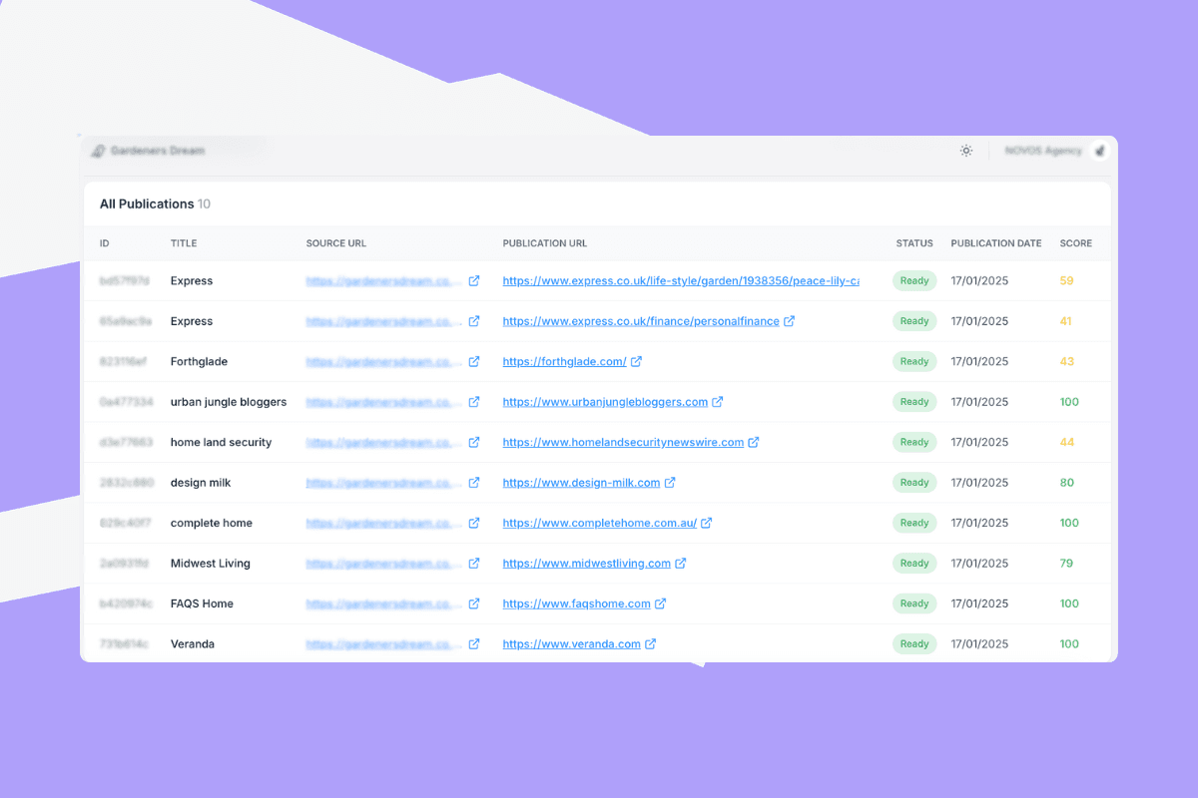
Task: Select the score 41 cell
Action: click(1066, 321)
